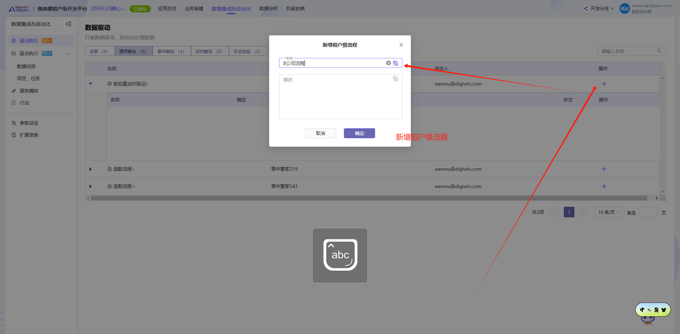Collapse the 驱动执行 V1.0 group chevron
The height and width of the screenshot is (334, 680).
coord(69,54)
